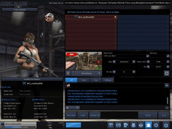Click the 'Deathmatch' mode value
The width and height of the screenshot is (172, 129).
pos(124,62)
